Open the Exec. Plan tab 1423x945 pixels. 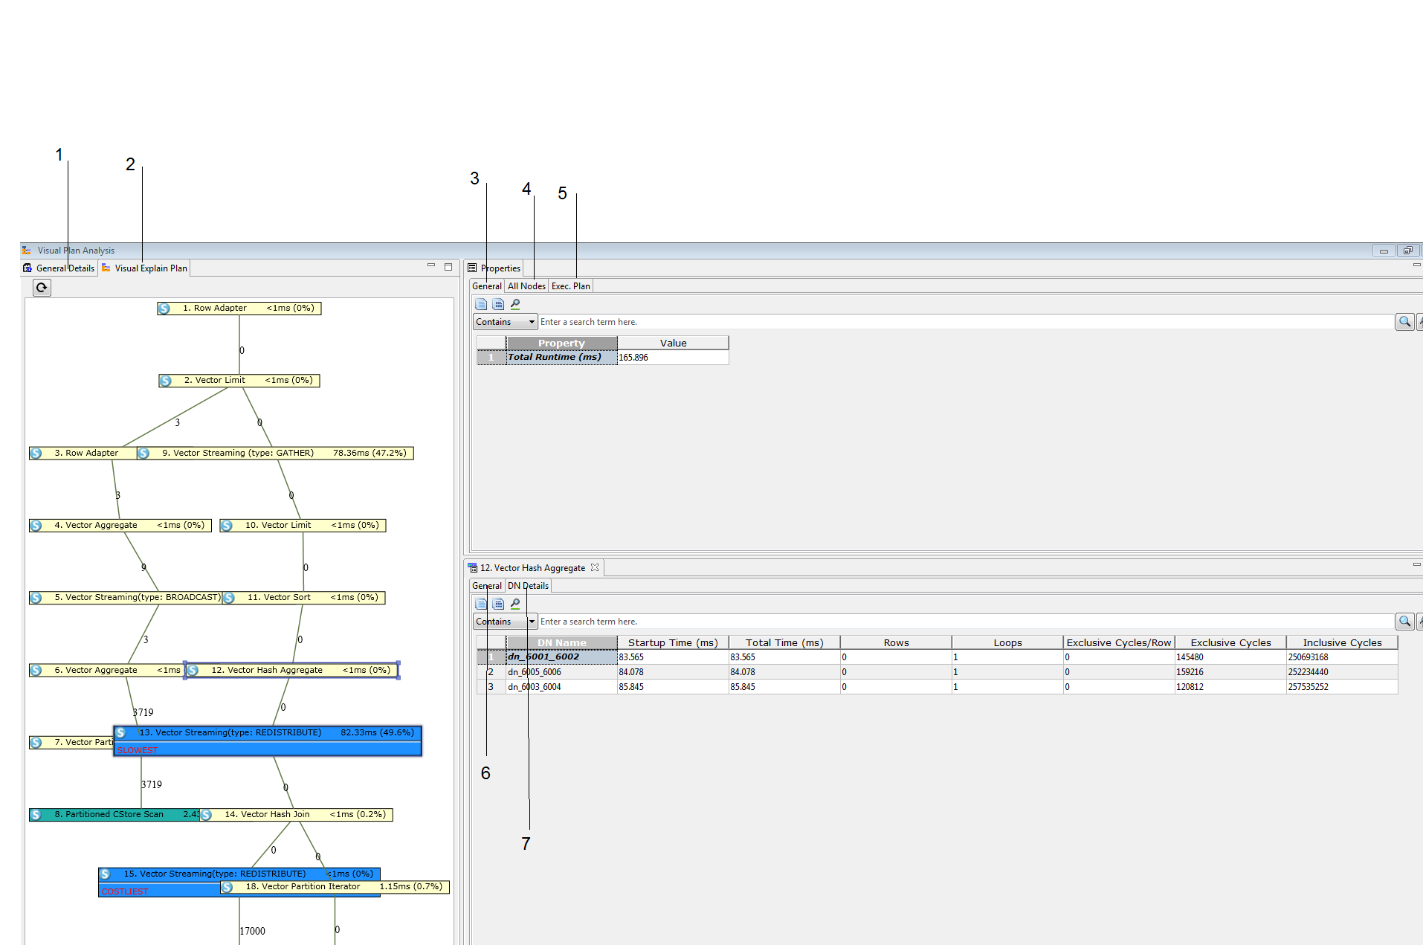point(570,286)
